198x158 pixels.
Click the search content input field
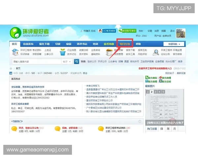[x=37, y=62]
